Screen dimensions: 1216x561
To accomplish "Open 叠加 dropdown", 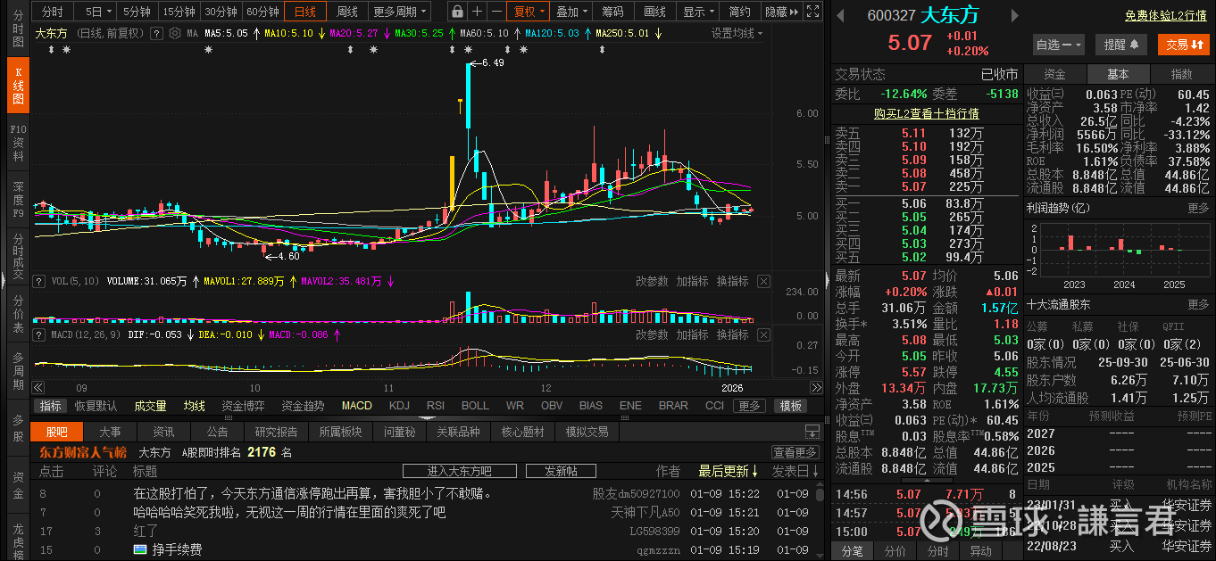I will [x=571, y=12].
